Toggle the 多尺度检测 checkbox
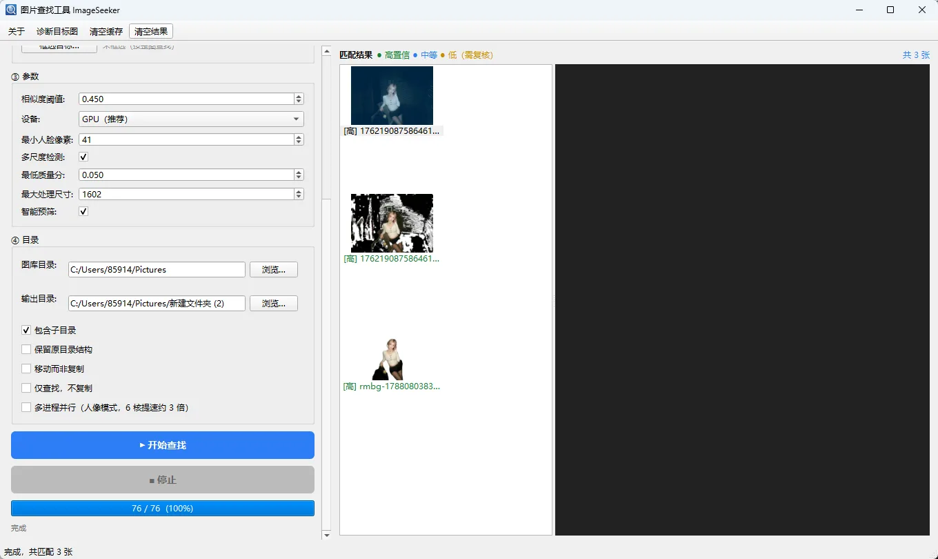Screen dimensions: 938x559 83,157
